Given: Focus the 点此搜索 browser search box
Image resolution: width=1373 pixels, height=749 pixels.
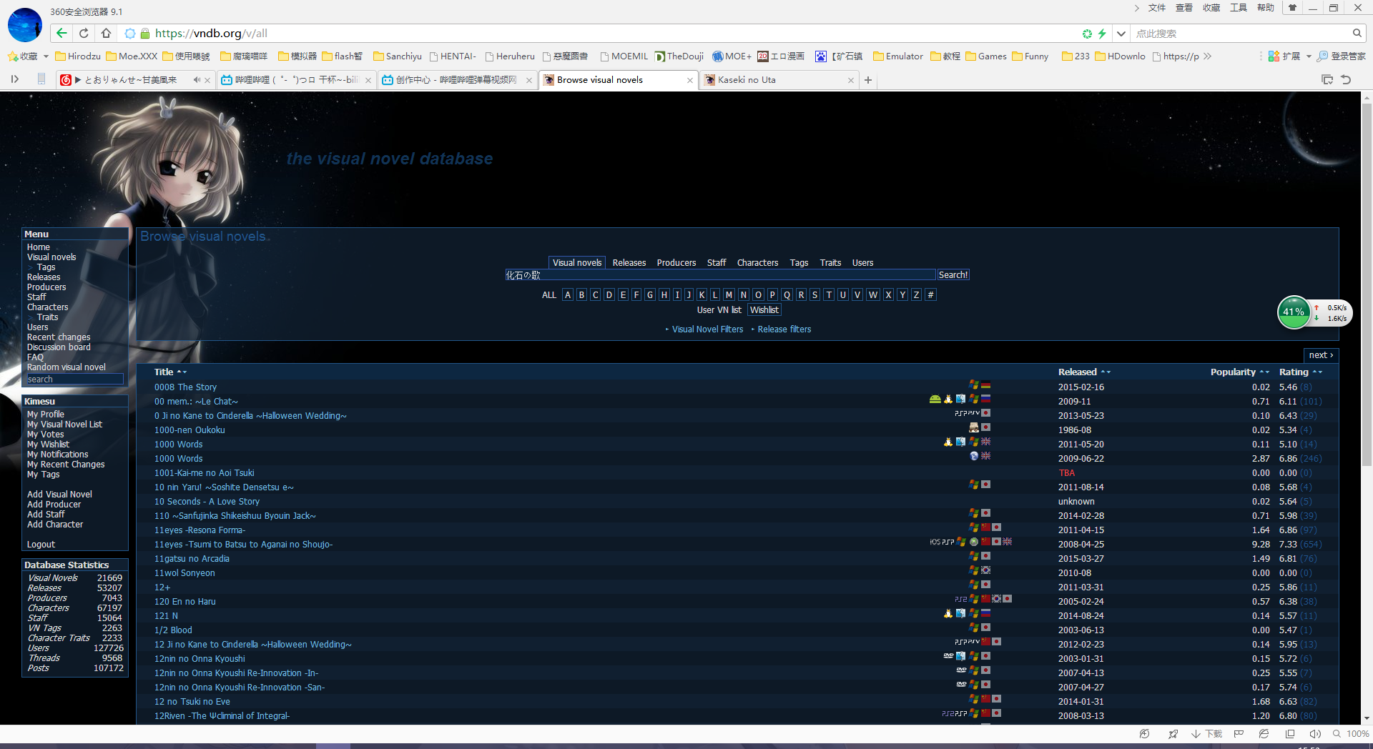Looking at the screenshot, I should (1241, 34).
